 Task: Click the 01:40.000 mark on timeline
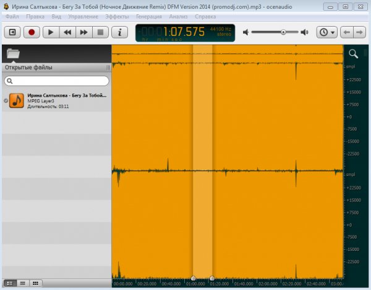tap(244, 284)
